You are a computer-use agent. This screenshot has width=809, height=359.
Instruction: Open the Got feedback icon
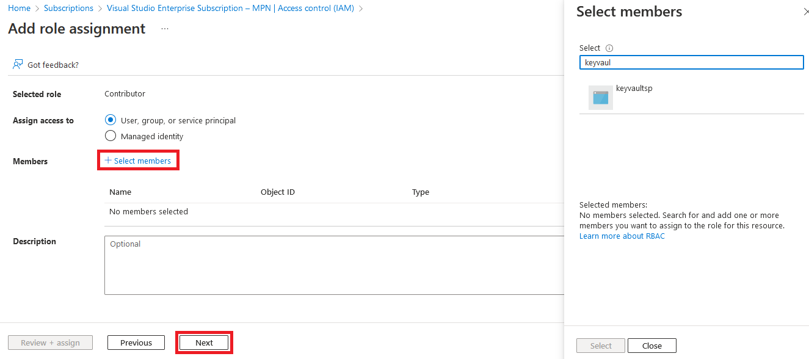tap(18, 64)
